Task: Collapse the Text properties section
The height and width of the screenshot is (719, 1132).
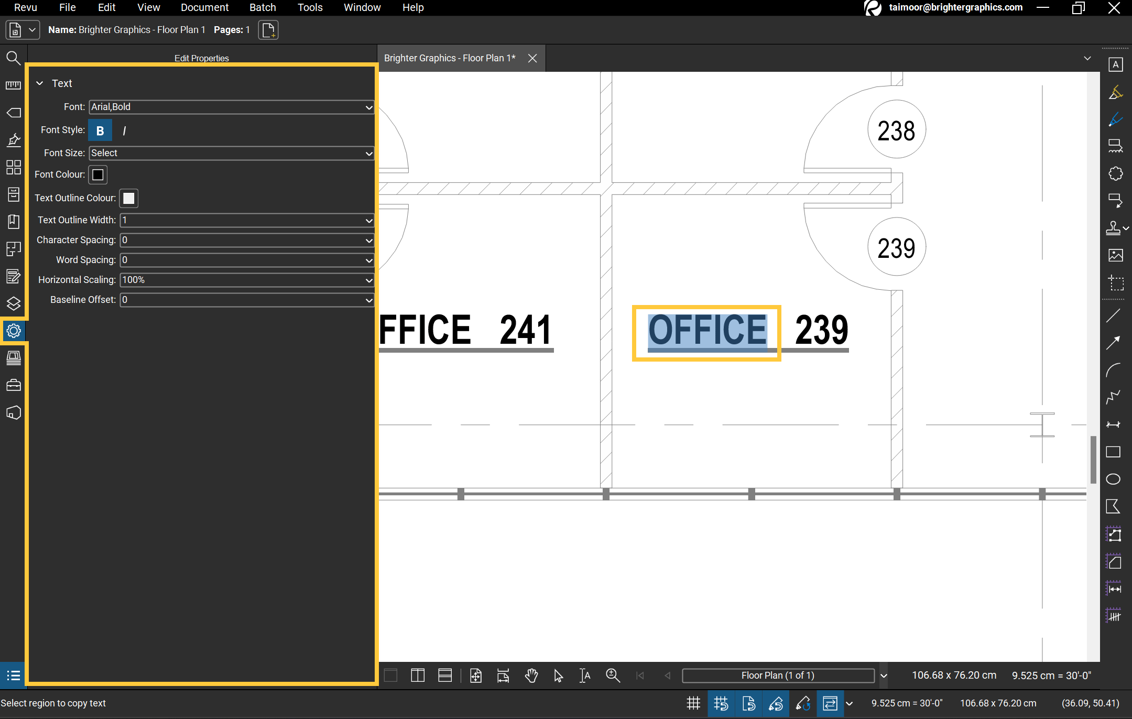Action: click(39, 83)
